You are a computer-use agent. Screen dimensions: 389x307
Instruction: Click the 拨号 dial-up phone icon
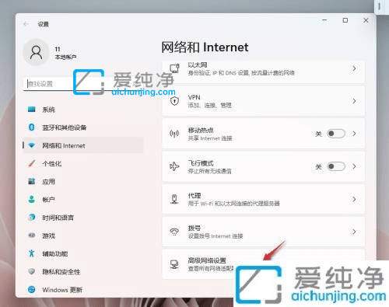pyautogui.click(x=174, y=232)
